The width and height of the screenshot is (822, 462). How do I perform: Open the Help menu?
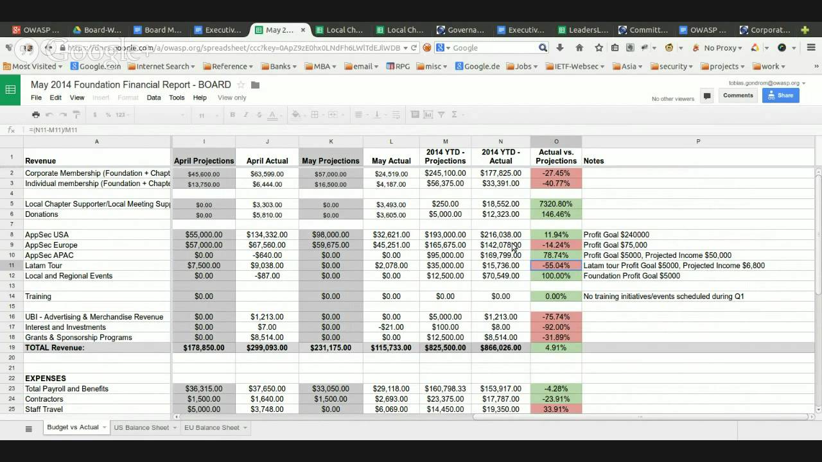tap(200, 98)
